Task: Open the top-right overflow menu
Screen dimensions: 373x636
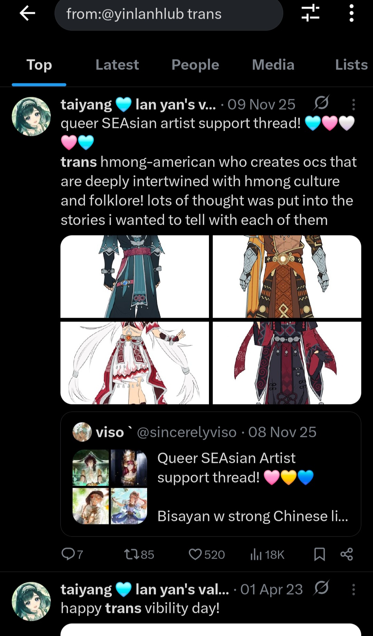Action: (x=352, y=13)
